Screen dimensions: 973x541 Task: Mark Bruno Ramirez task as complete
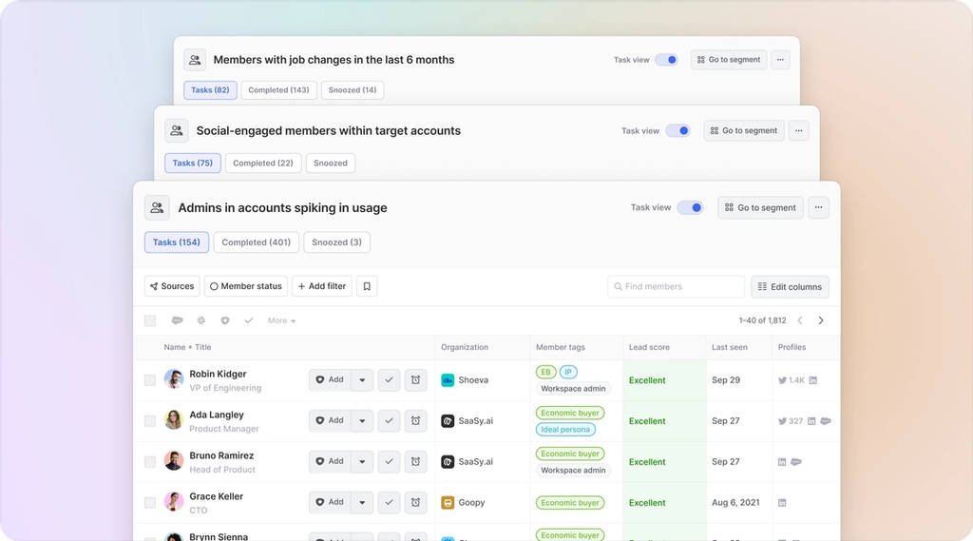[x=389, y=461]
